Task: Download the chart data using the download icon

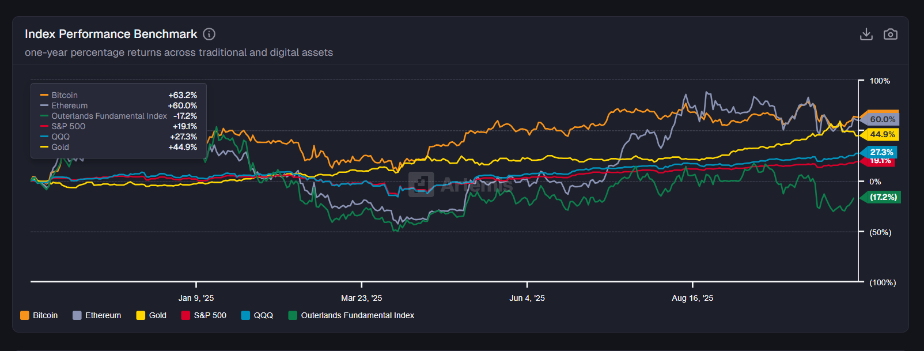Action: (x=866, y=35)
